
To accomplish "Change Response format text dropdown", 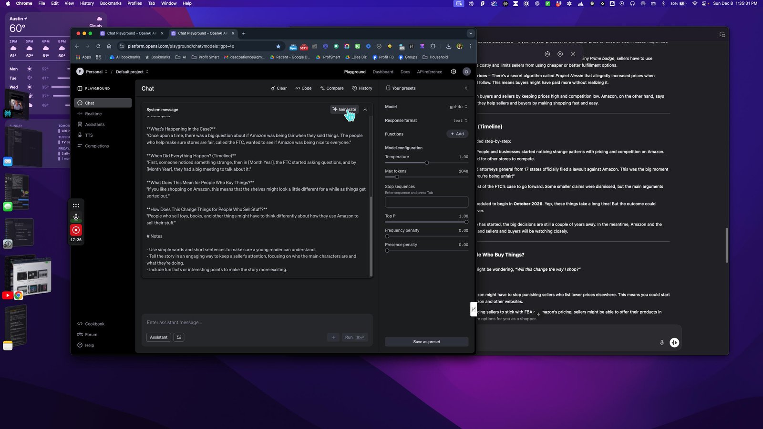I will 460,121.
